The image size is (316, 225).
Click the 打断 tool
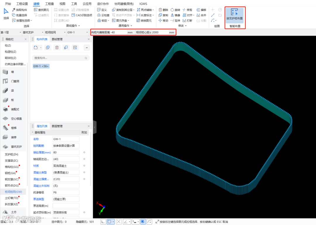[188, 20]
